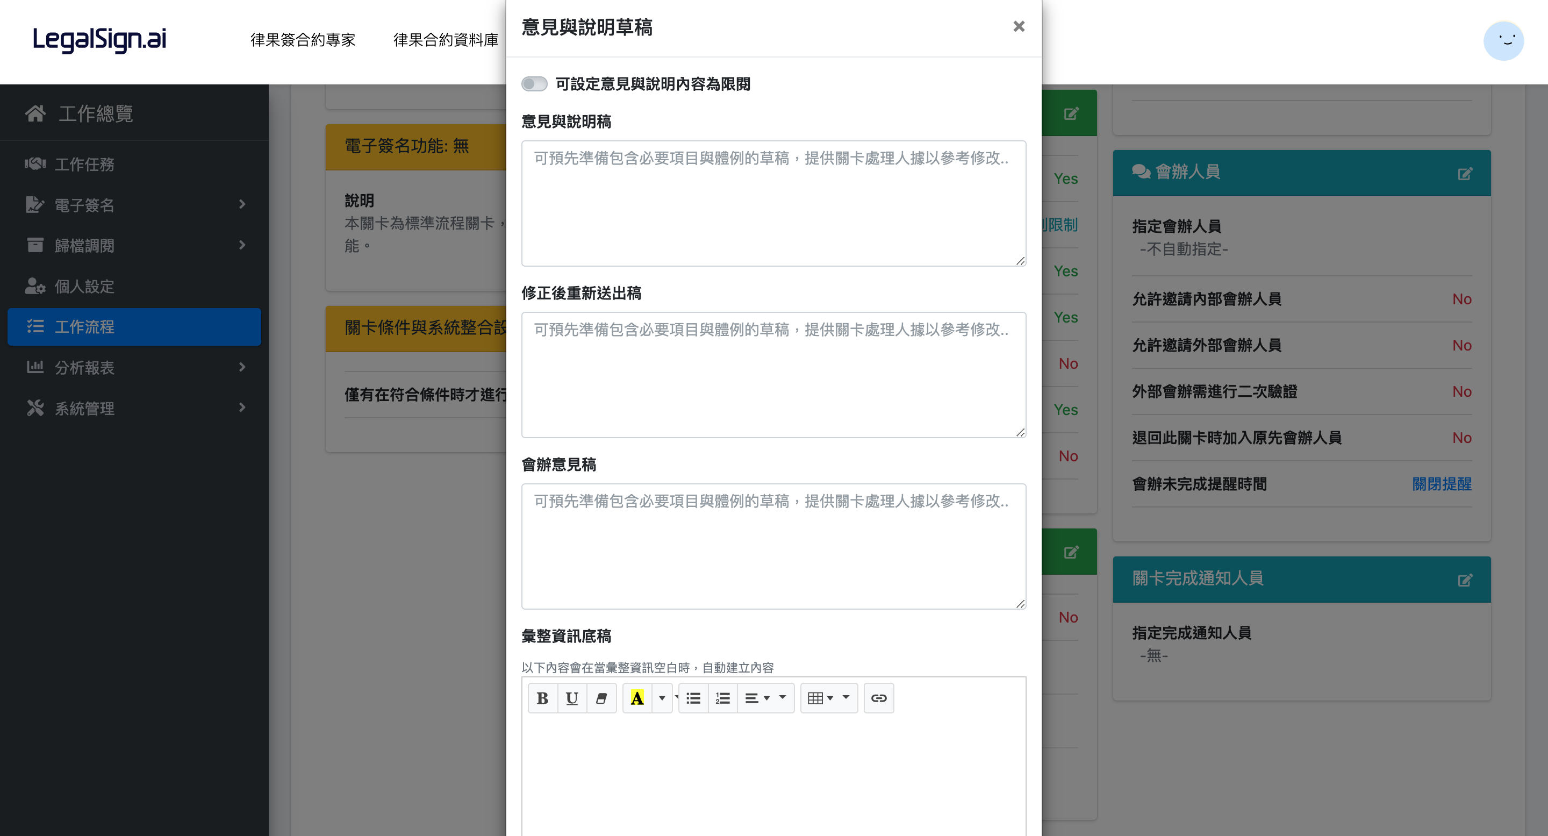Screen dimensions: 1548x836
Task: Click the LegalSign.ai logo
Action: (x=99, y=40)
